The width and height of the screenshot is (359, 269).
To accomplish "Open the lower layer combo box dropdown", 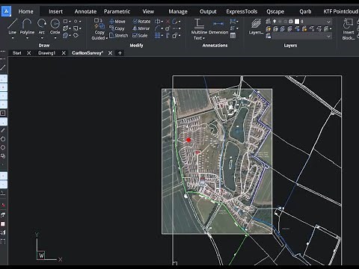I will tap(329, 37).
